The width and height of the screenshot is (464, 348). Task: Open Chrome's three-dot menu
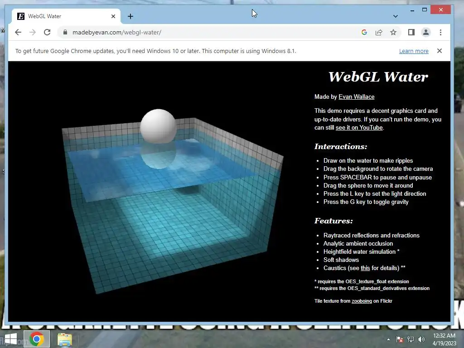click(x=440, y=32)
